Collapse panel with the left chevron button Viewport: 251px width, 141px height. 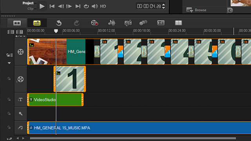[x=230, y=11]
